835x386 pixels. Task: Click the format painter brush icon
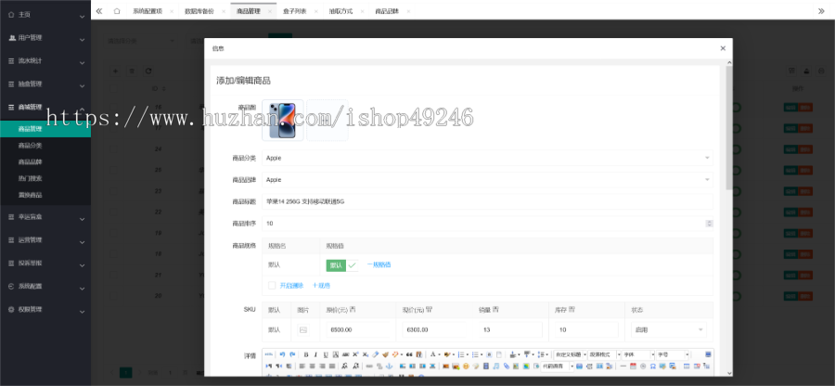[386, 354]
